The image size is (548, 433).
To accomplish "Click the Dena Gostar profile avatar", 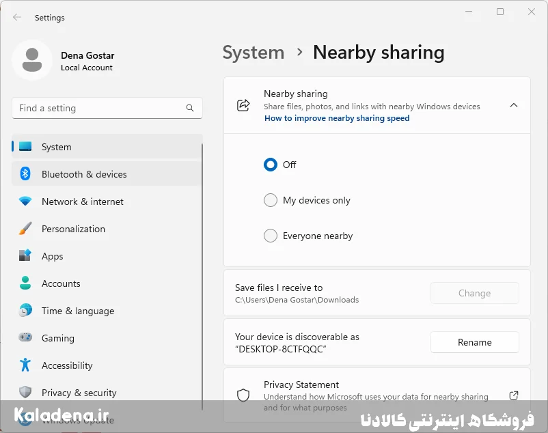I will pyautogui.click(x=32, y=60).
